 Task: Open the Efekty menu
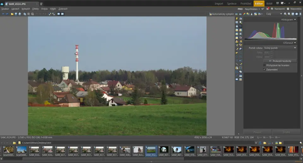[x=35, y=9]
